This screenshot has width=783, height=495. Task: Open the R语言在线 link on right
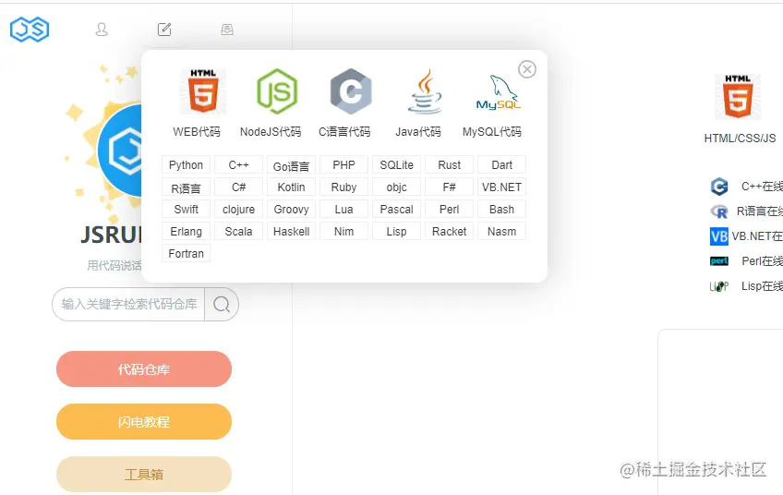coord(760,211)
